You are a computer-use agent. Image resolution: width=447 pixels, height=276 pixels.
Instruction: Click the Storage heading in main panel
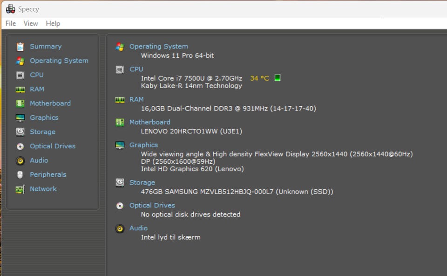[142, 182]
